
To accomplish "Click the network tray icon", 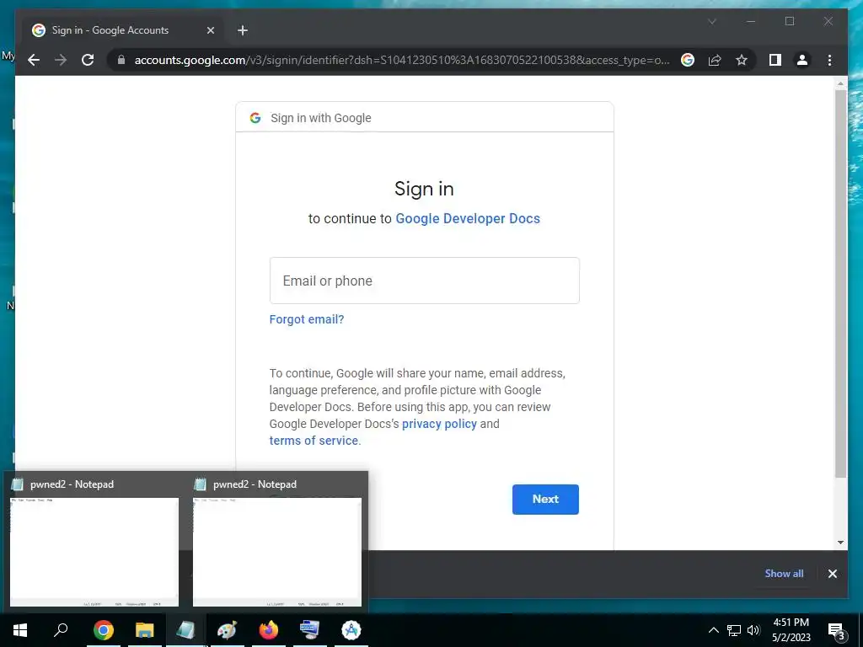I will coord(734,630).
